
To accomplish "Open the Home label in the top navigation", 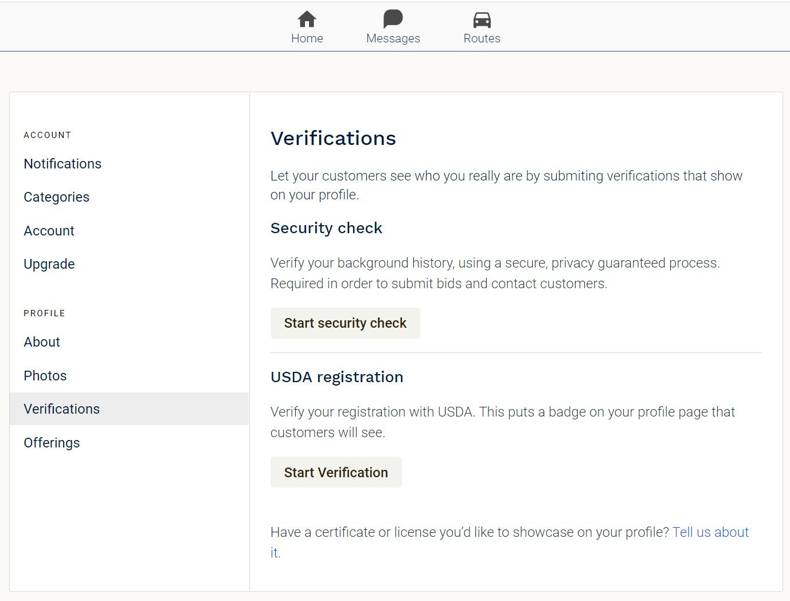I will pyautogui.click(x=307, y=38).
